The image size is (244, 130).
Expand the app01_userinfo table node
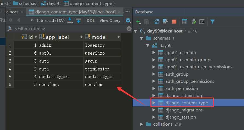pyautogui.click(x=154, y=53)
